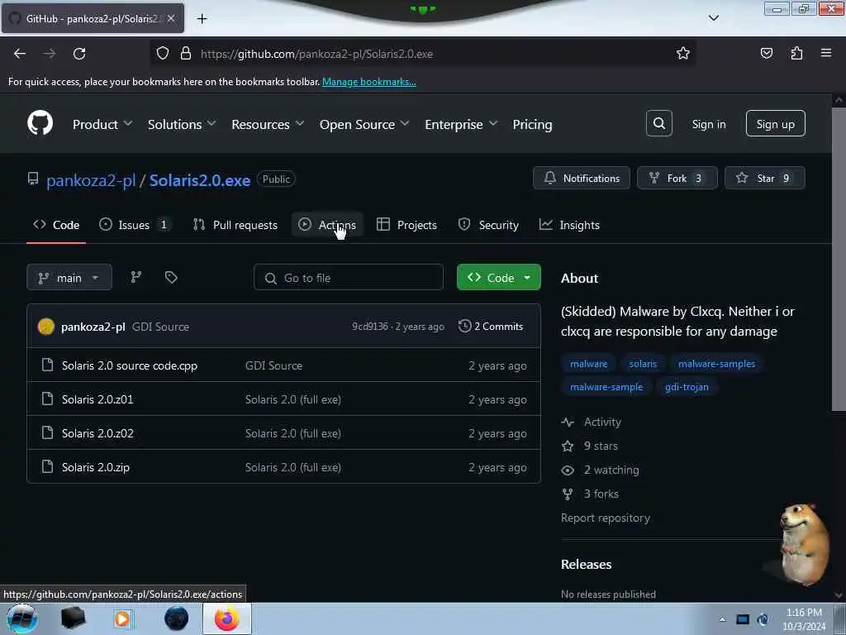The height and width of the screenshot is (635, 846).
Task: Open Firefox extensions puzzle icon
Action: point(796,54)
